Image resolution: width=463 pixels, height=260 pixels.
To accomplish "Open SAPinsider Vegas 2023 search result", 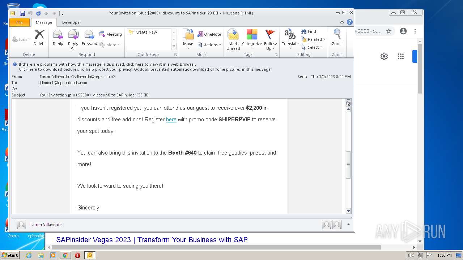I will click(152, 240).
